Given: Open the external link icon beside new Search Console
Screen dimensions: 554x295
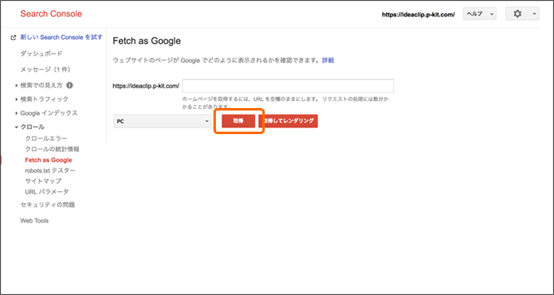Looking at the screenshot, I should (13, 37).
